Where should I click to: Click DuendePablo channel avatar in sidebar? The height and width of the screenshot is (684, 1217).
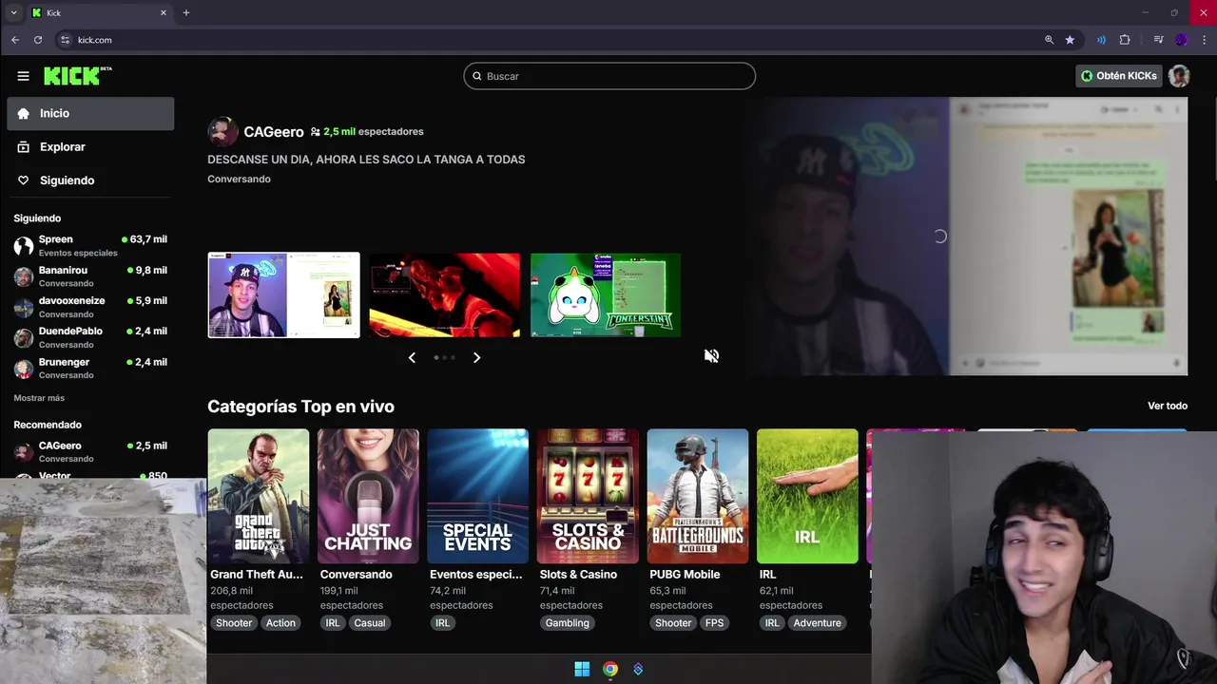pos(24,337)
